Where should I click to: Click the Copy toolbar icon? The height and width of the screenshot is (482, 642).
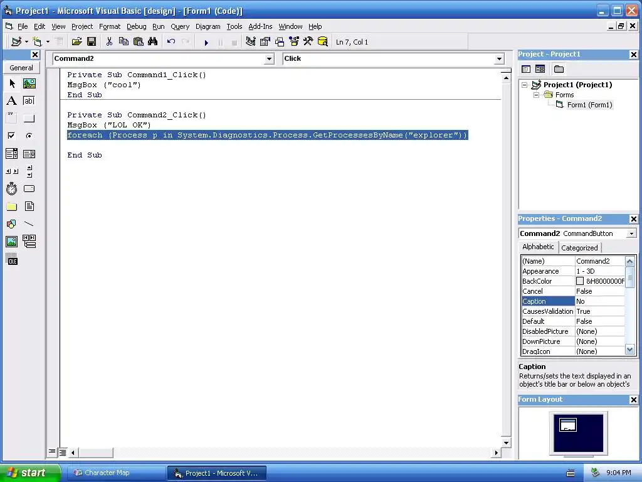pyautogui.click(x=124, y=42)
